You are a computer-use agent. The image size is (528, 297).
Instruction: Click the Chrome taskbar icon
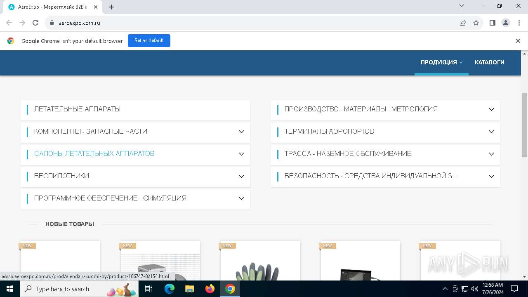pos(230,289)
